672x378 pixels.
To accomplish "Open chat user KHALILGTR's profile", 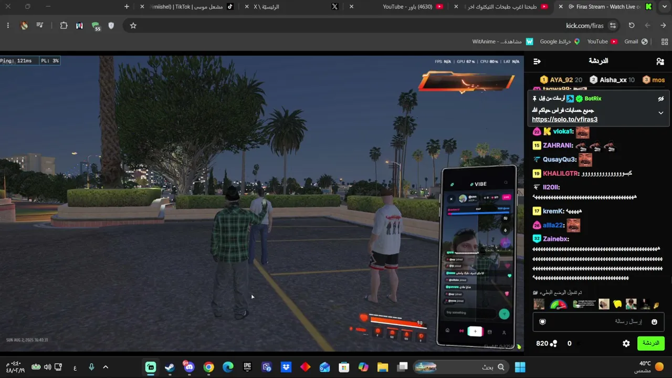I will pos(561,173).
